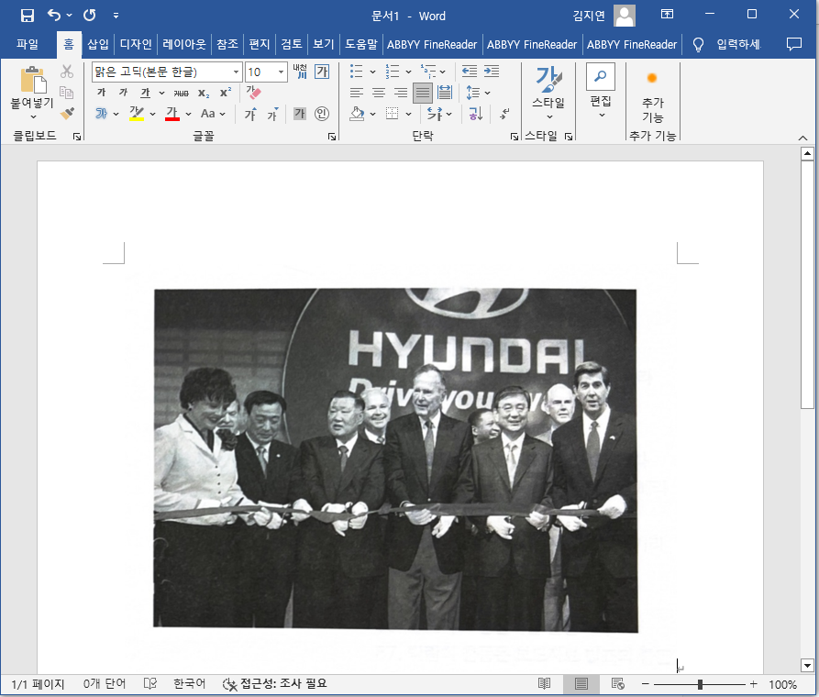The height and width of the screenshot is (697, 819).
Task: Expand the numbering list dropdown arrow
Action: (x=408, y=72)
